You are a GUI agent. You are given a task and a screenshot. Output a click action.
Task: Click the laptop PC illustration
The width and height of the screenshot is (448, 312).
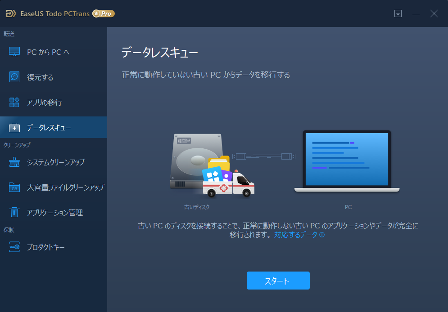(x=347, y=161)
